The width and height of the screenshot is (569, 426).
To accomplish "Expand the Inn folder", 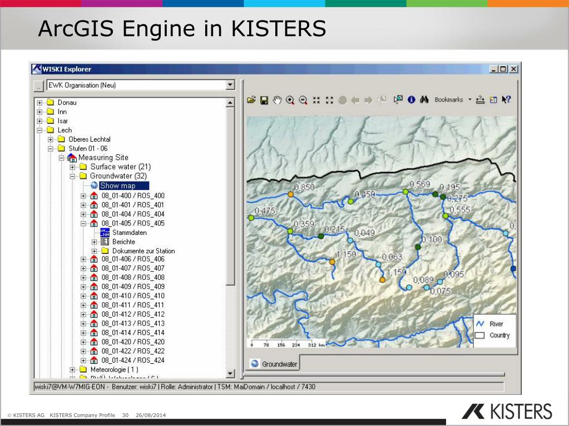I will click(x=39, y=112).
